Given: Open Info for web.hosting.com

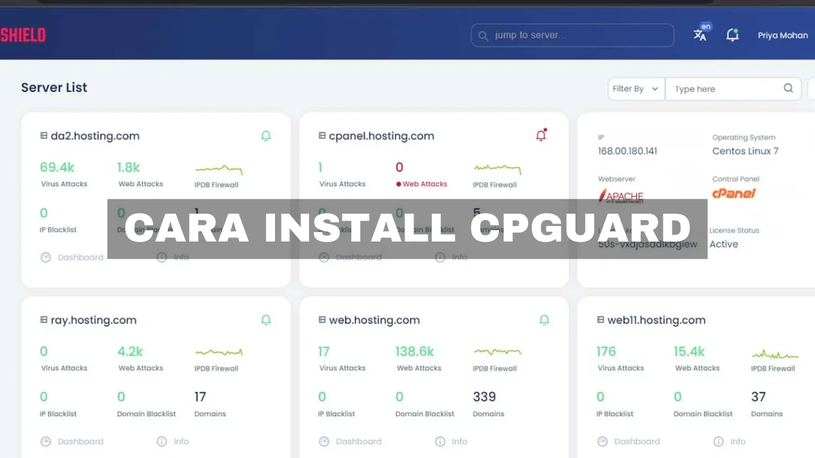Looking at the screenshot, I should 452,442.
